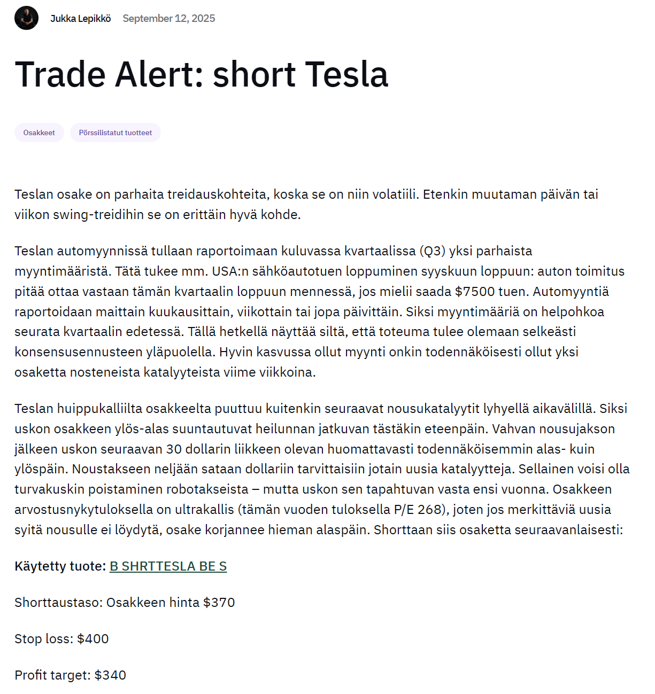The image size is (655, 694).
Task: Click the Stop loss: $400 line
Action: (x=61, y=639)
